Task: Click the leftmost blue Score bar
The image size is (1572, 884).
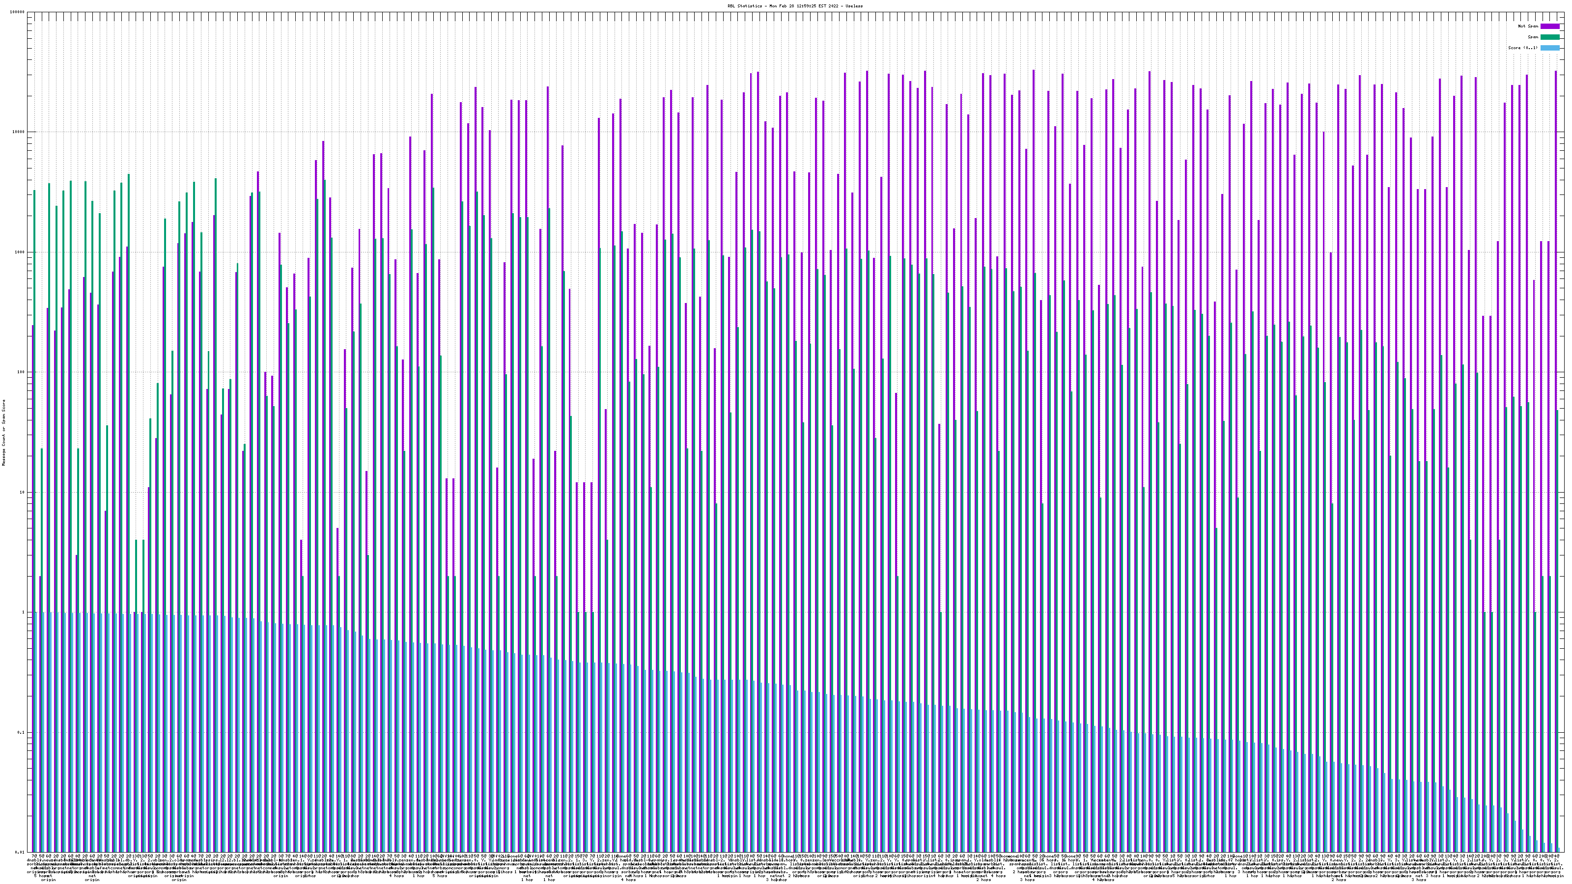Action: point(36,732)
